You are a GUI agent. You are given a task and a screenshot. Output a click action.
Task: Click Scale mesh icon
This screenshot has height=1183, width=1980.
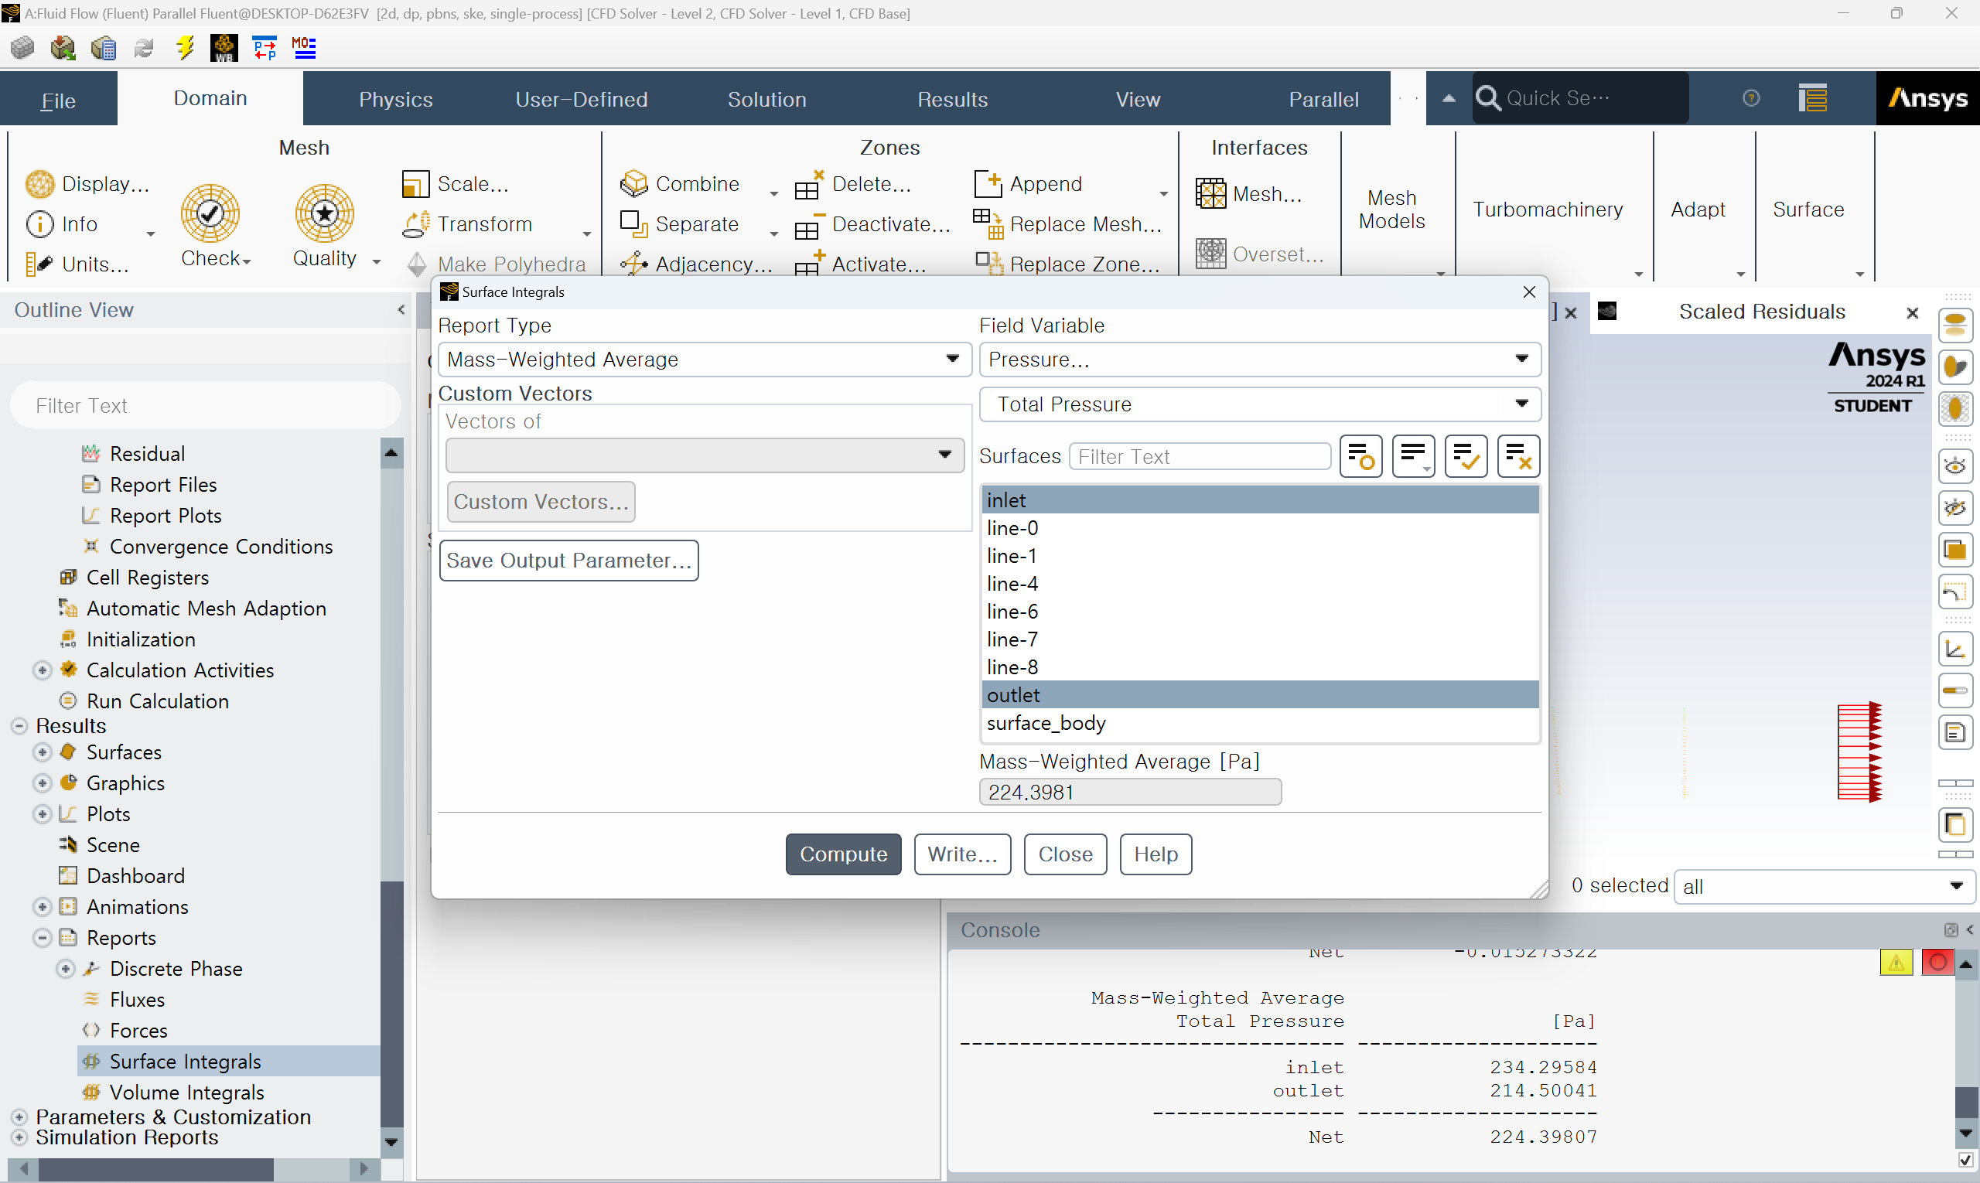point(415,184)
